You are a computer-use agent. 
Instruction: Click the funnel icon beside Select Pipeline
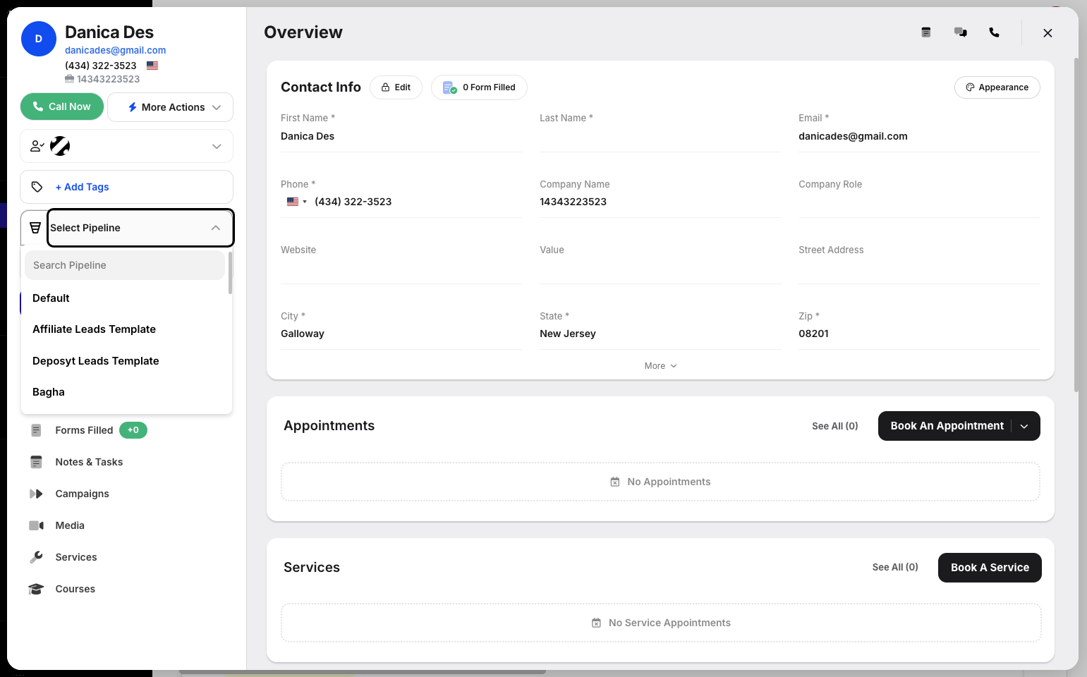35,228
